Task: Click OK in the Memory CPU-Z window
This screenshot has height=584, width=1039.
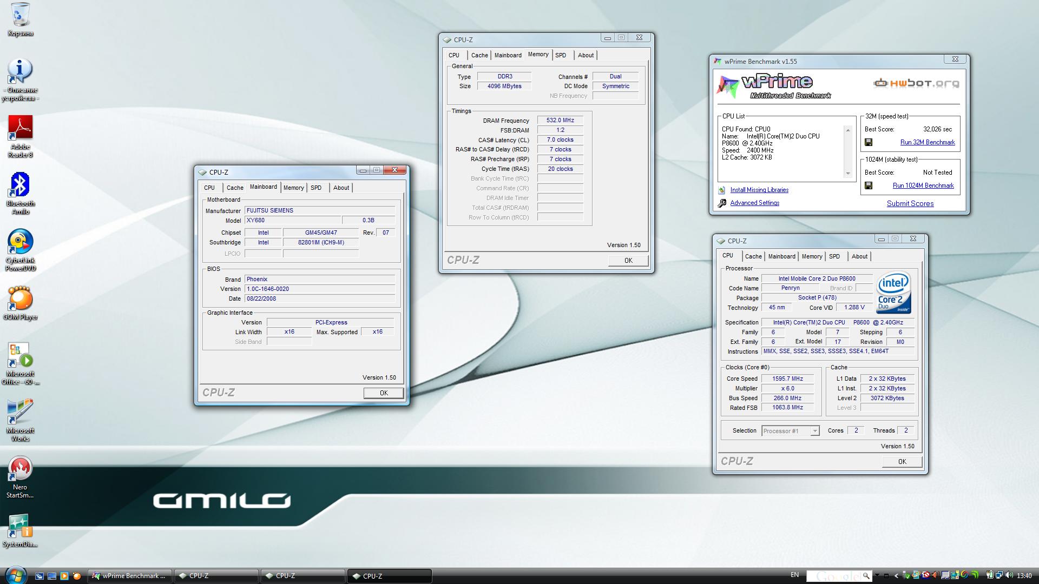Action: click(x=628, y=261)
